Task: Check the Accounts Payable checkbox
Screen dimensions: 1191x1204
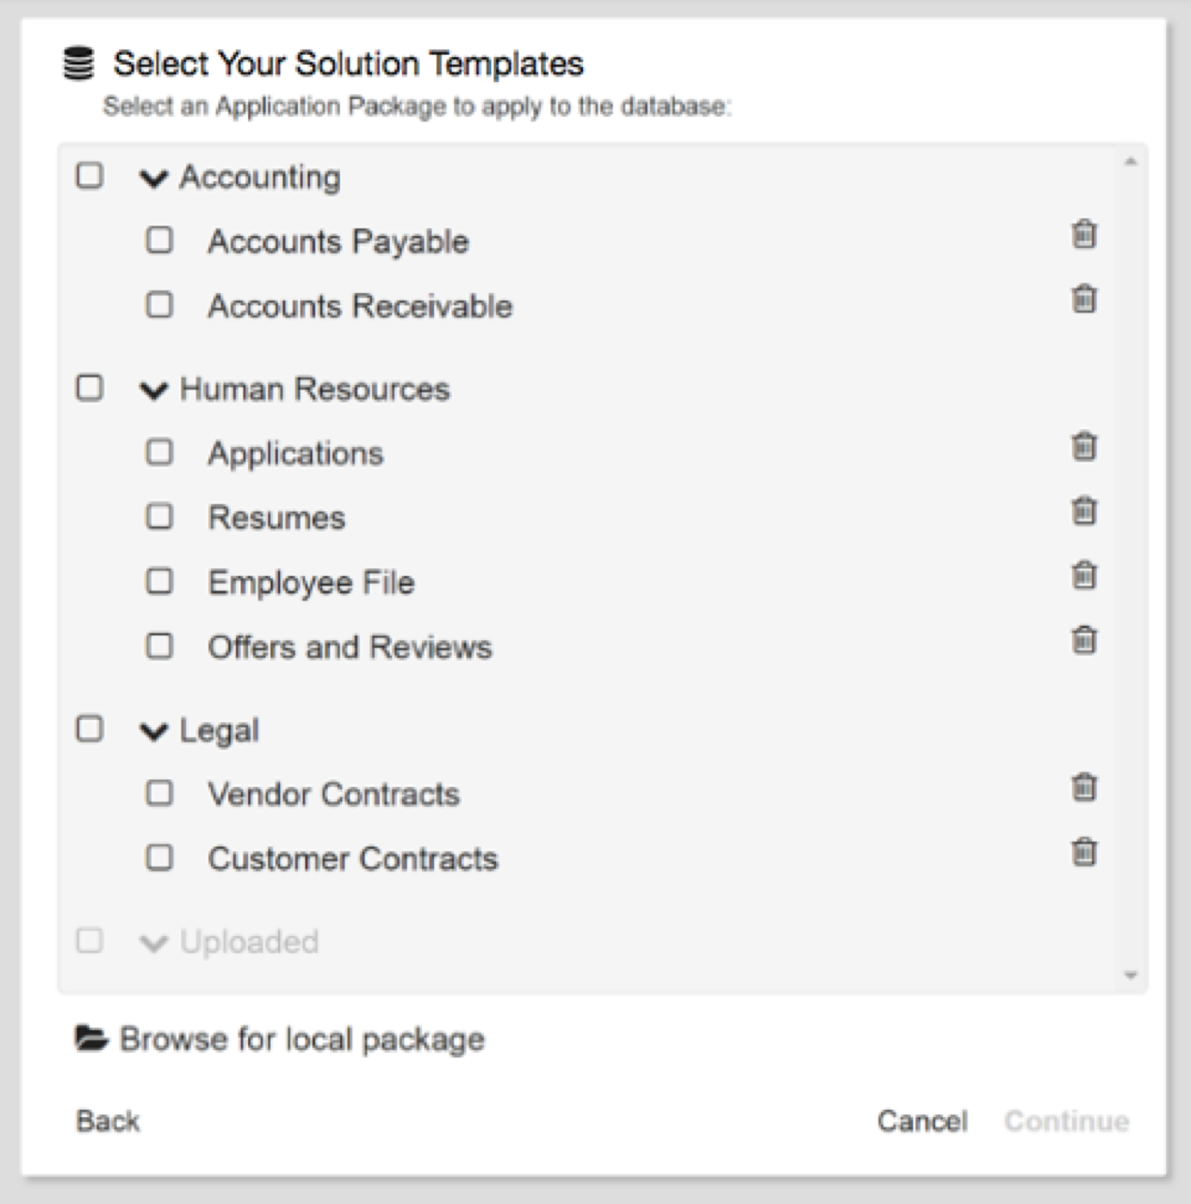Action: (x=159, y=240)
